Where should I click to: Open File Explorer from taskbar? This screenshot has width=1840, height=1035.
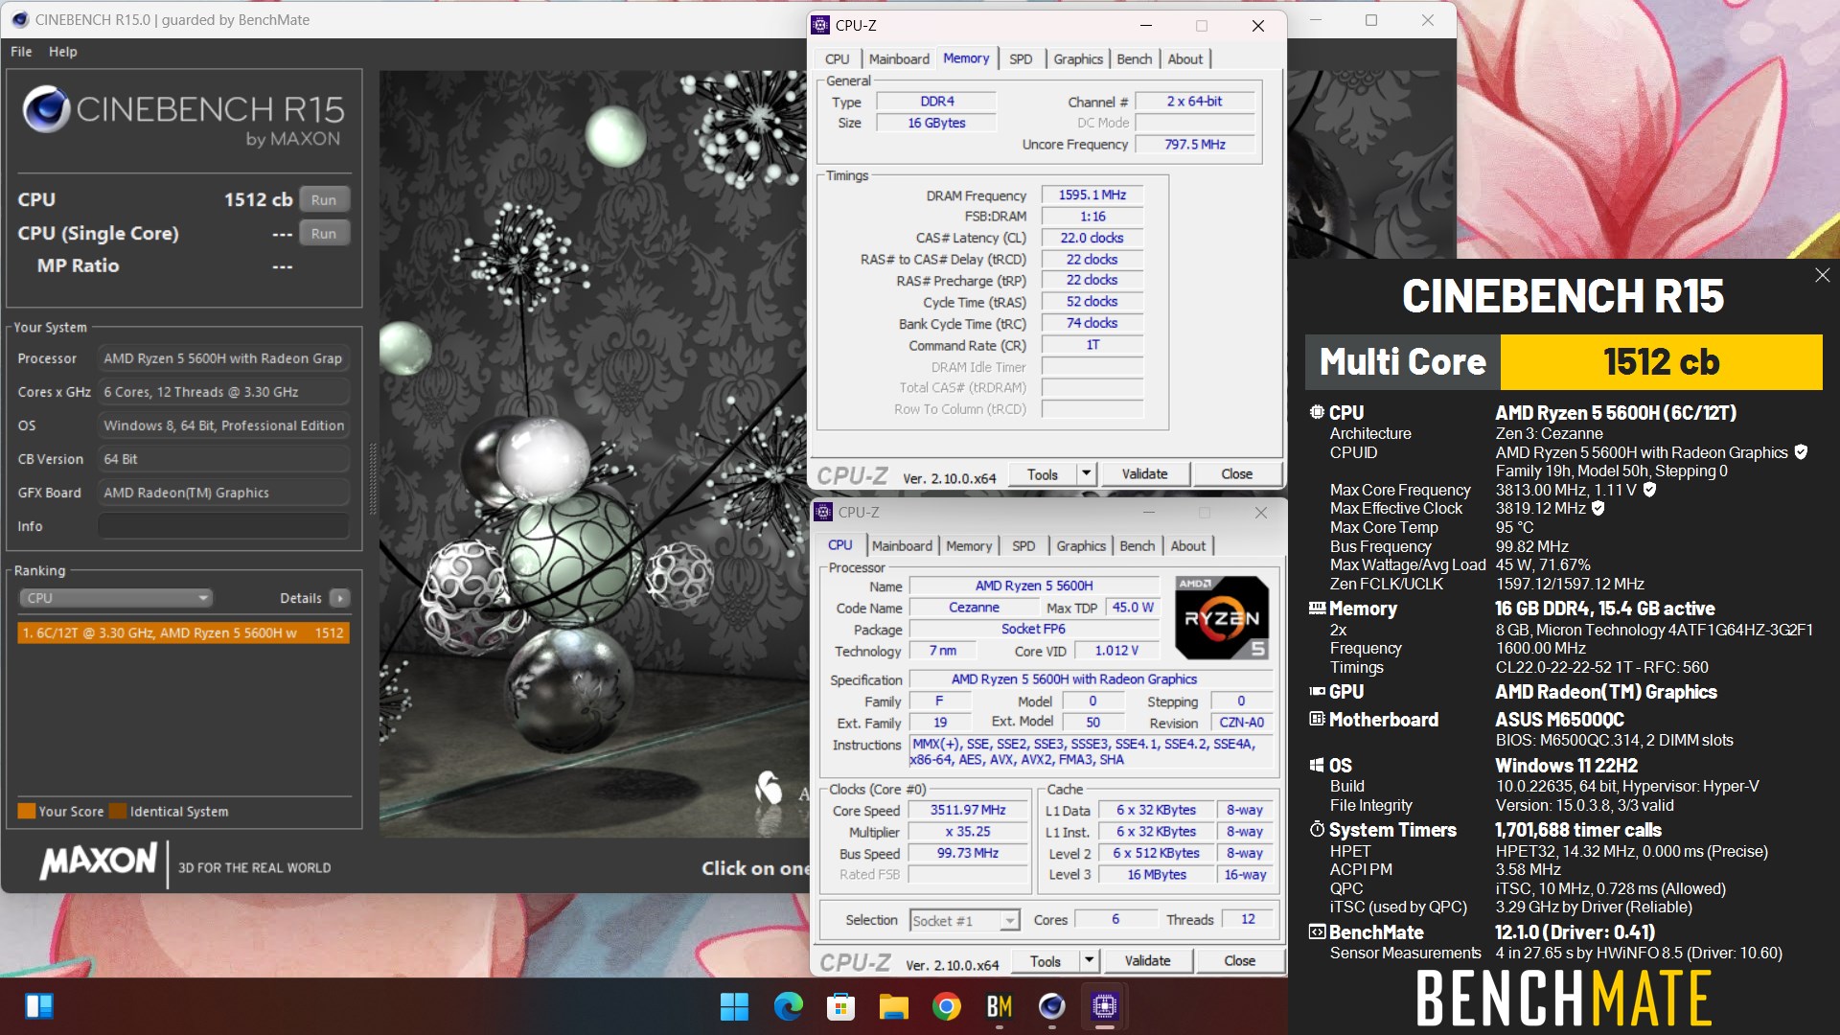(893, 1006)
